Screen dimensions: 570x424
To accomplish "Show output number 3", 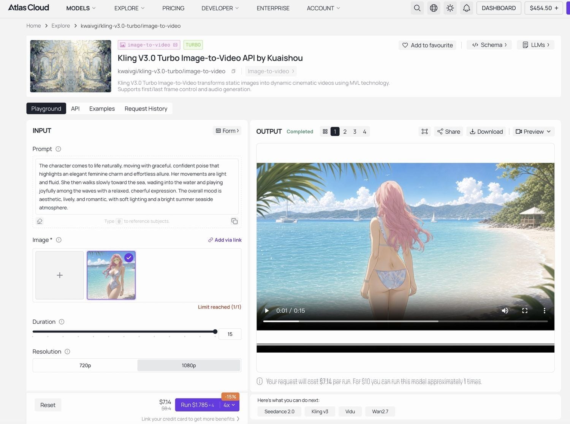I will pyautogui.click(x=355, y=131).
